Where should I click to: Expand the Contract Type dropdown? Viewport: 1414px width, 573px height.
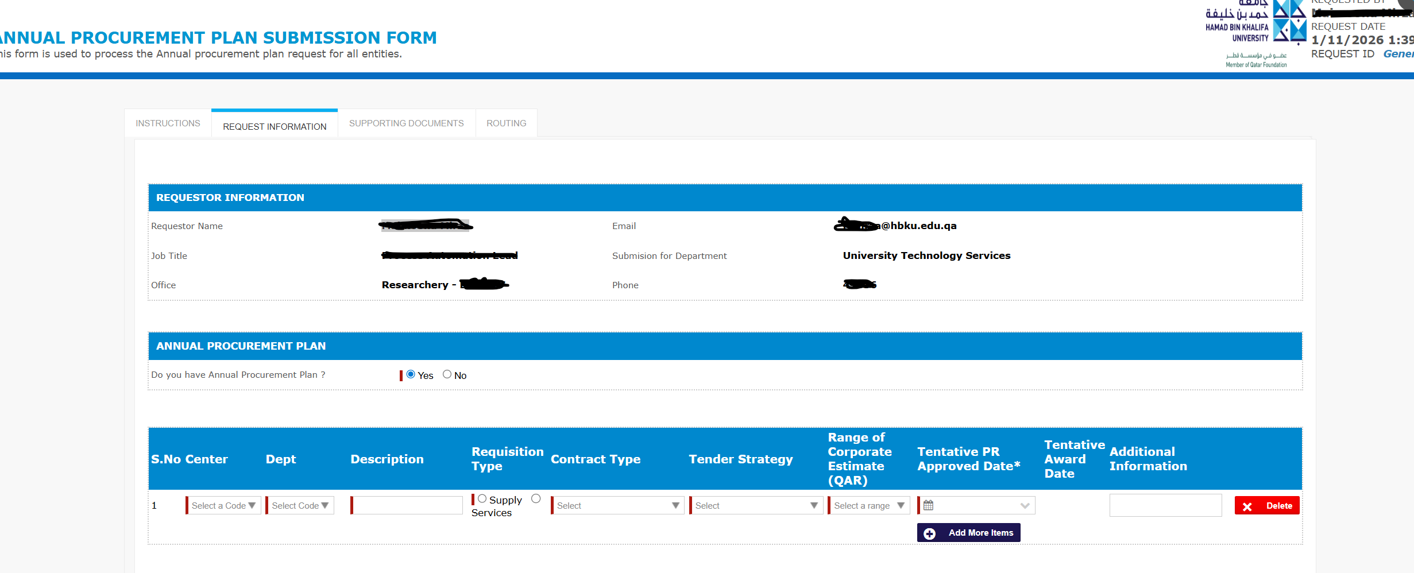[617, 505]
